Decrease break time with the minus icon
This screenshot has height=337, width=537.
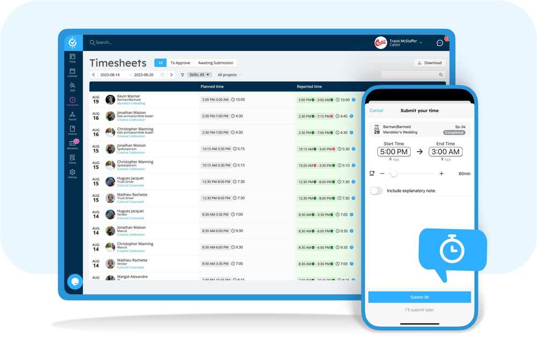(382, 174)
